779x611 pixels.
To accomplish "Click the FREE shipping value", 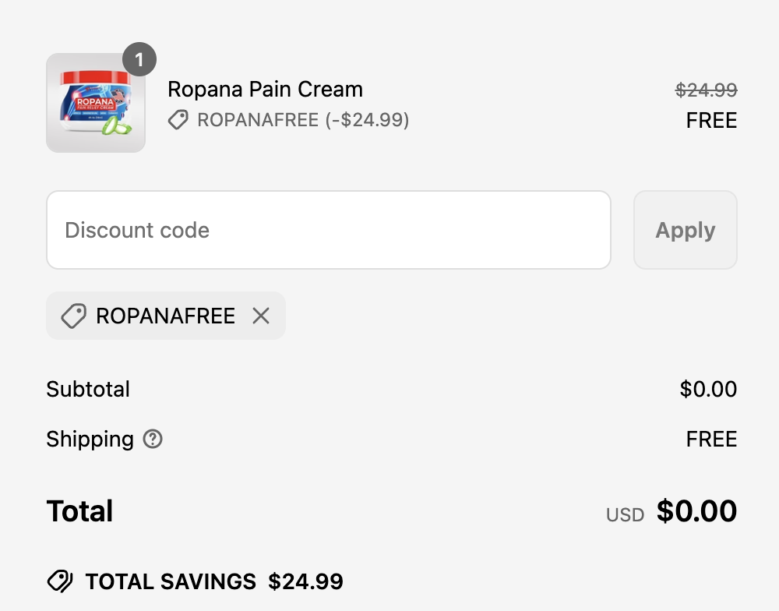I will coord(711,440).
